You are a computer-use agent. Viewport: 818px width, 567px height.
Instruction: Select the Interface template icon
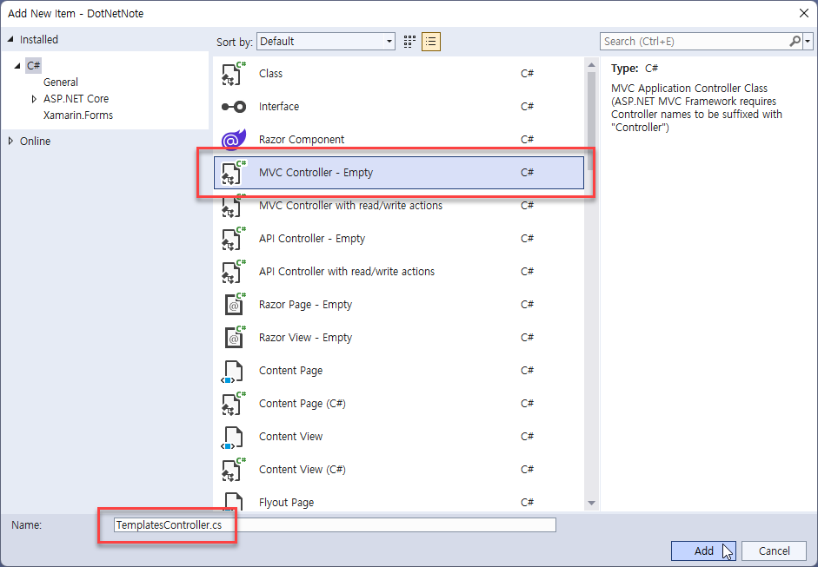pos(233,107)
